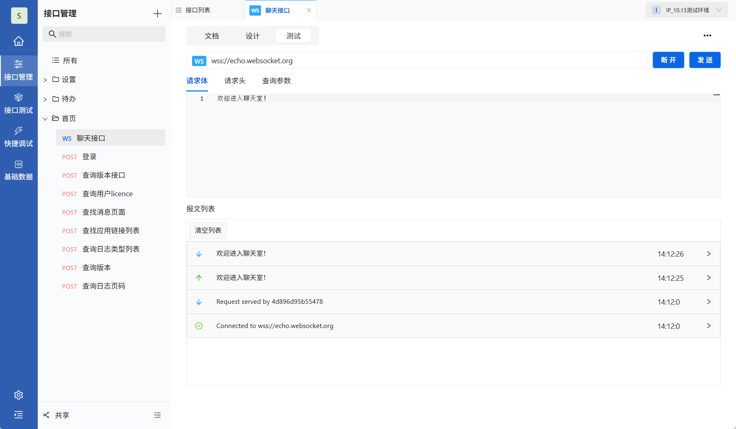The width and height of the screenshot is (736, 429).
Task: Open POST 查询用户licence item
Action: click(111, 194)
